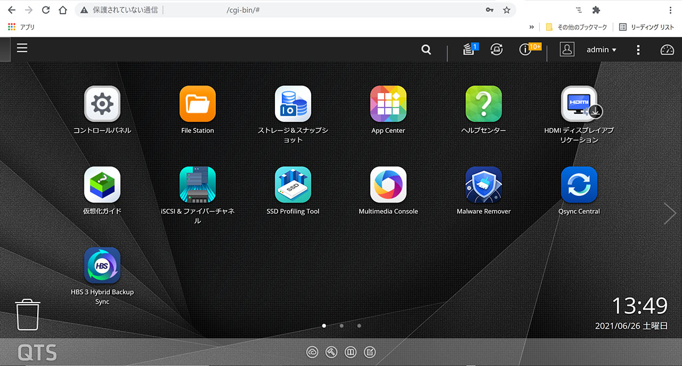Open リーディング リスト
Viewport: 682px width, 366px height.
point(646,27)
